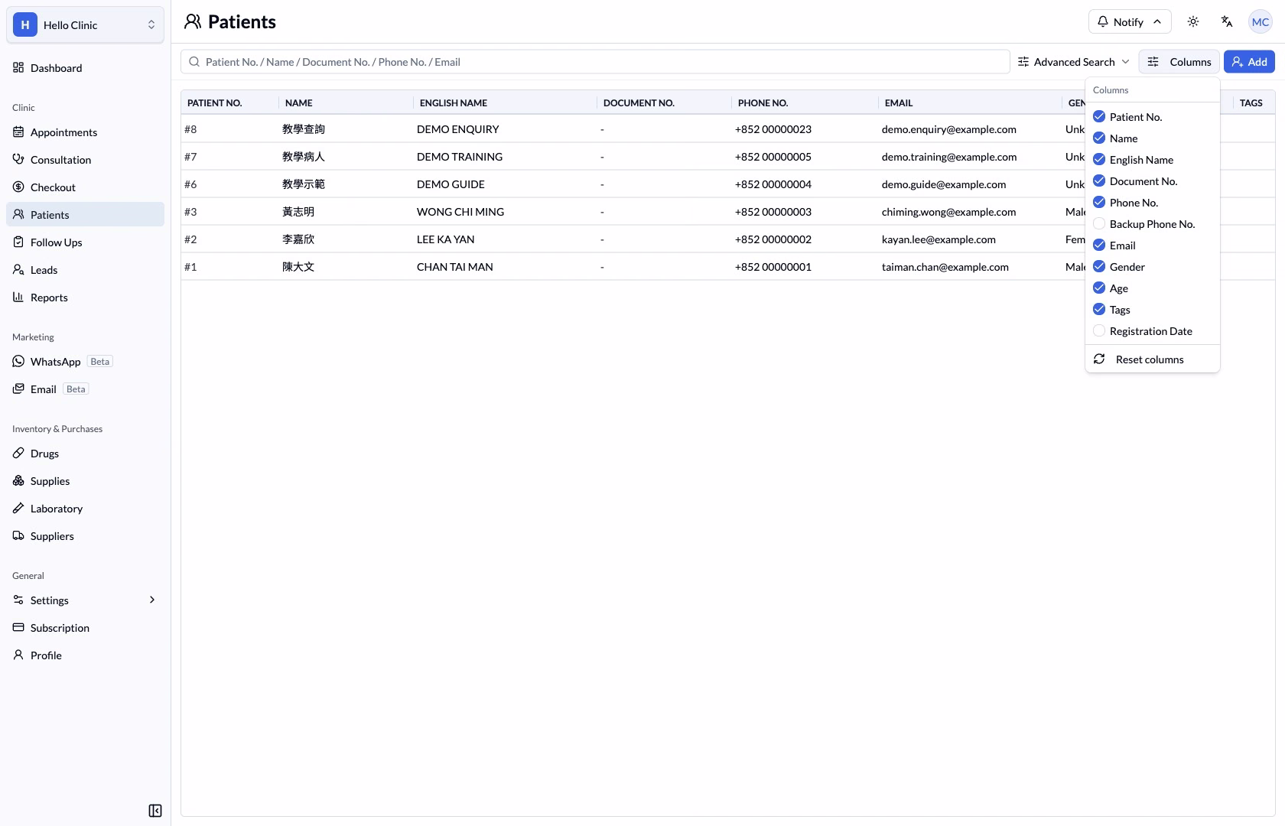Open the MC user avatar menu
The height and width of the screenshot is (826, 1285).
click(1261, 21)
